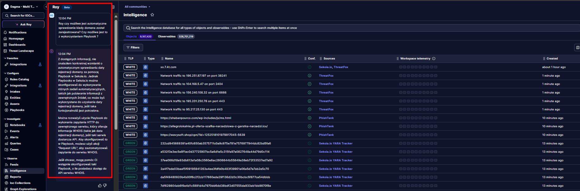Click the pinned flask icon next to Notebooks
580x191 pixels.
click(40, 125)
